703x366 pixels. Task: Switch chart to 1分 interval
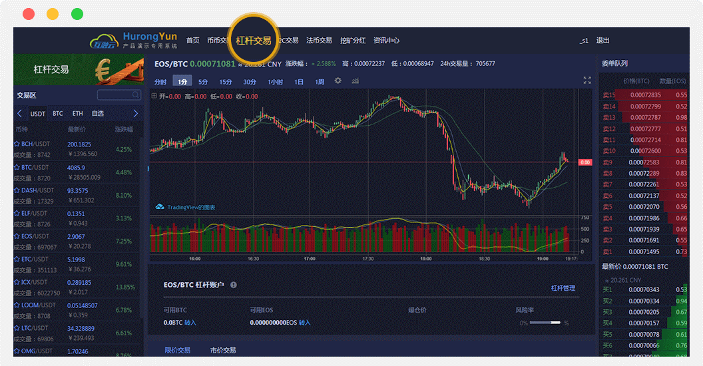182,82
